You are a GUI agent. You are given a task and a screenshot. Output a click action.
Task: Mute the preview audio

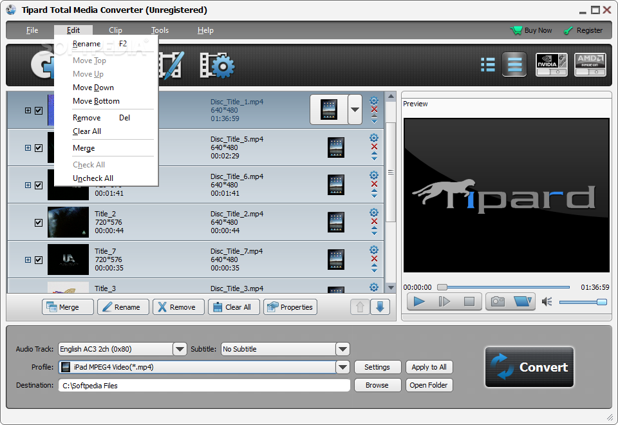click(x=547, y=302)
